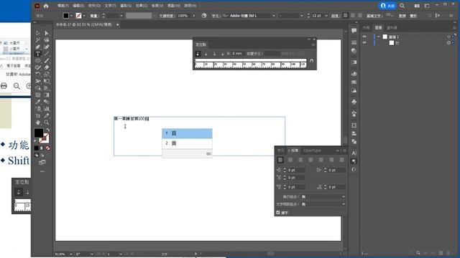Open the font size dropdown
460x258 pixels.
326,16
